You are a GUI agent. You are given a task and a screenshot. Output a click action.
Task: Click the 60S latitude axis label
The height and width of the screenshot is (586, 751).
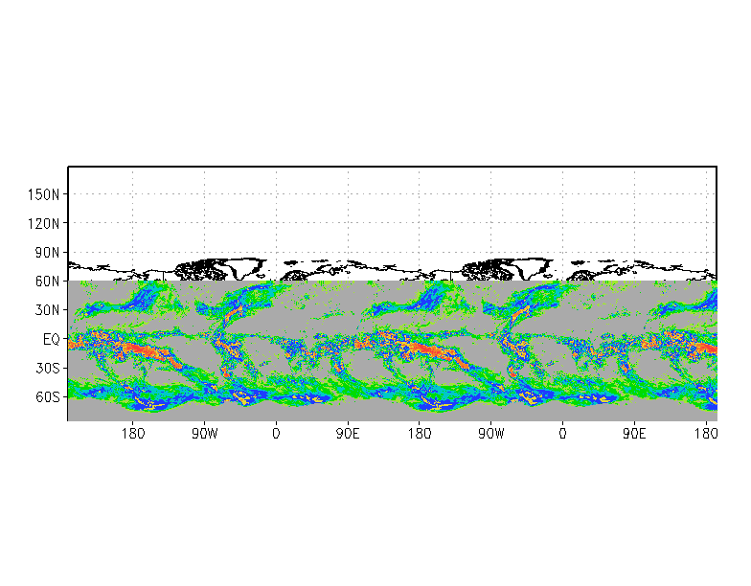(x=48, y=396)
